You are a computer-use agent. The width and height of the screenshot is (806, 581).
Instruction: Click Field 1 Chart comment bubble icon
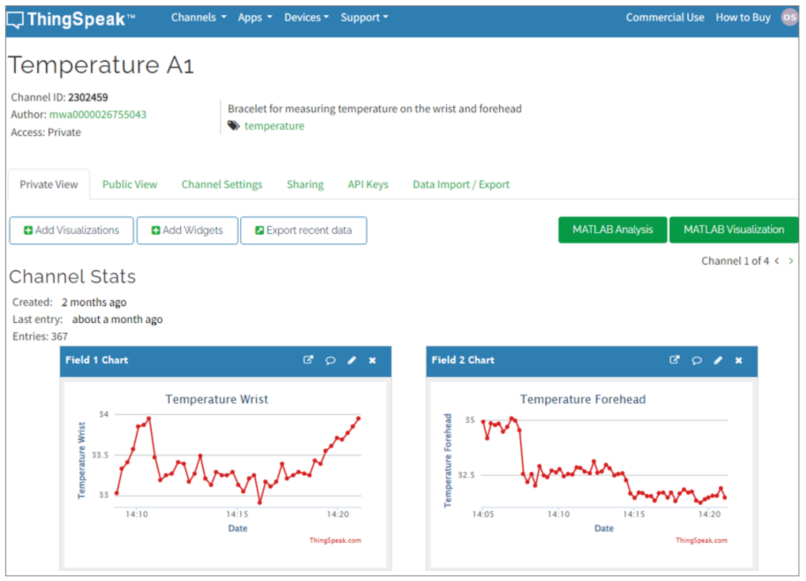330,360
